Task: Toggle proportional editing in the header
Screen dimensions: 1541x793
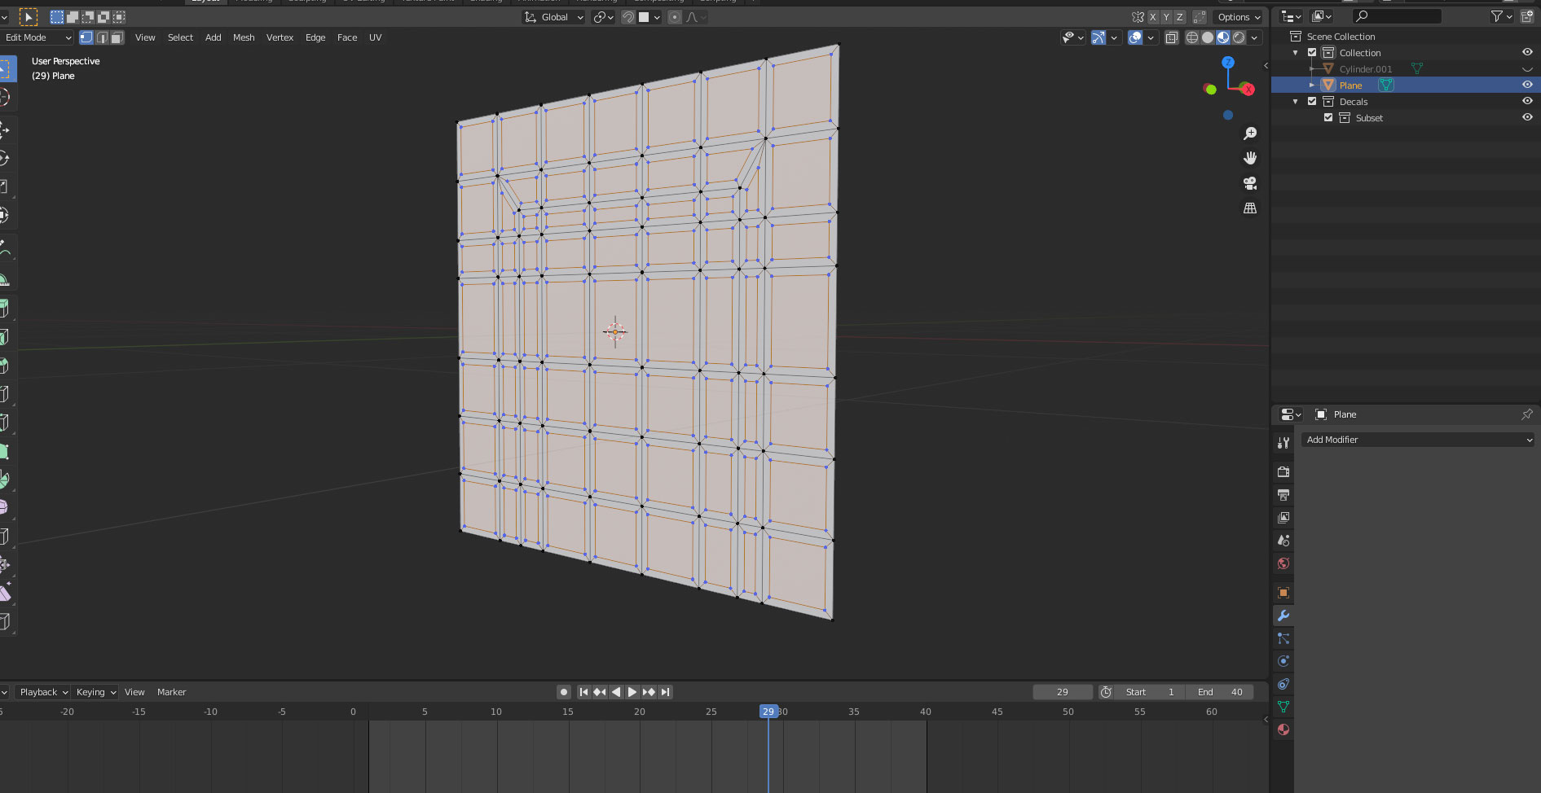Action: coord(674,16)
